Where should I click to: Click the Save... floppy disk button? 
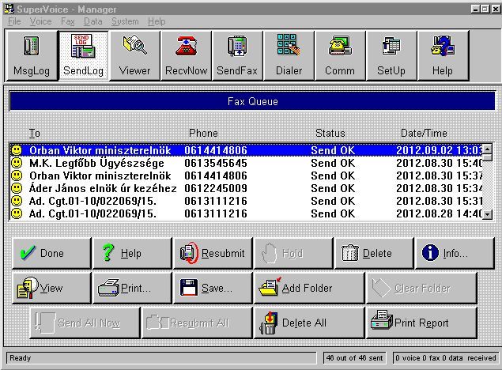(x=213, y=288)
